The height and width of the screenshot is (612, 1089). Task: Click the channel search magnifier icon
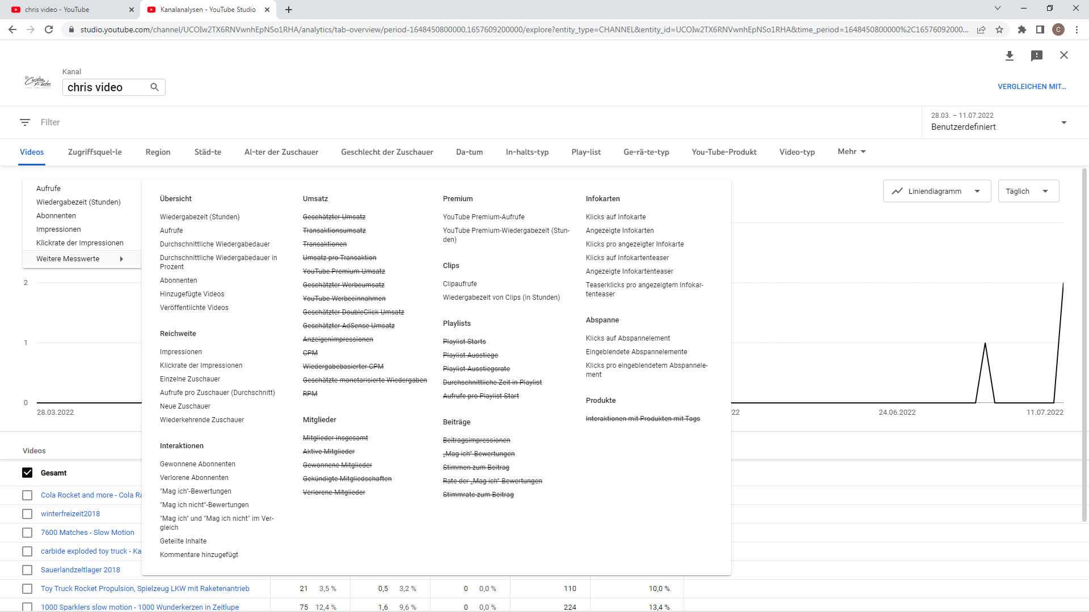154,87
